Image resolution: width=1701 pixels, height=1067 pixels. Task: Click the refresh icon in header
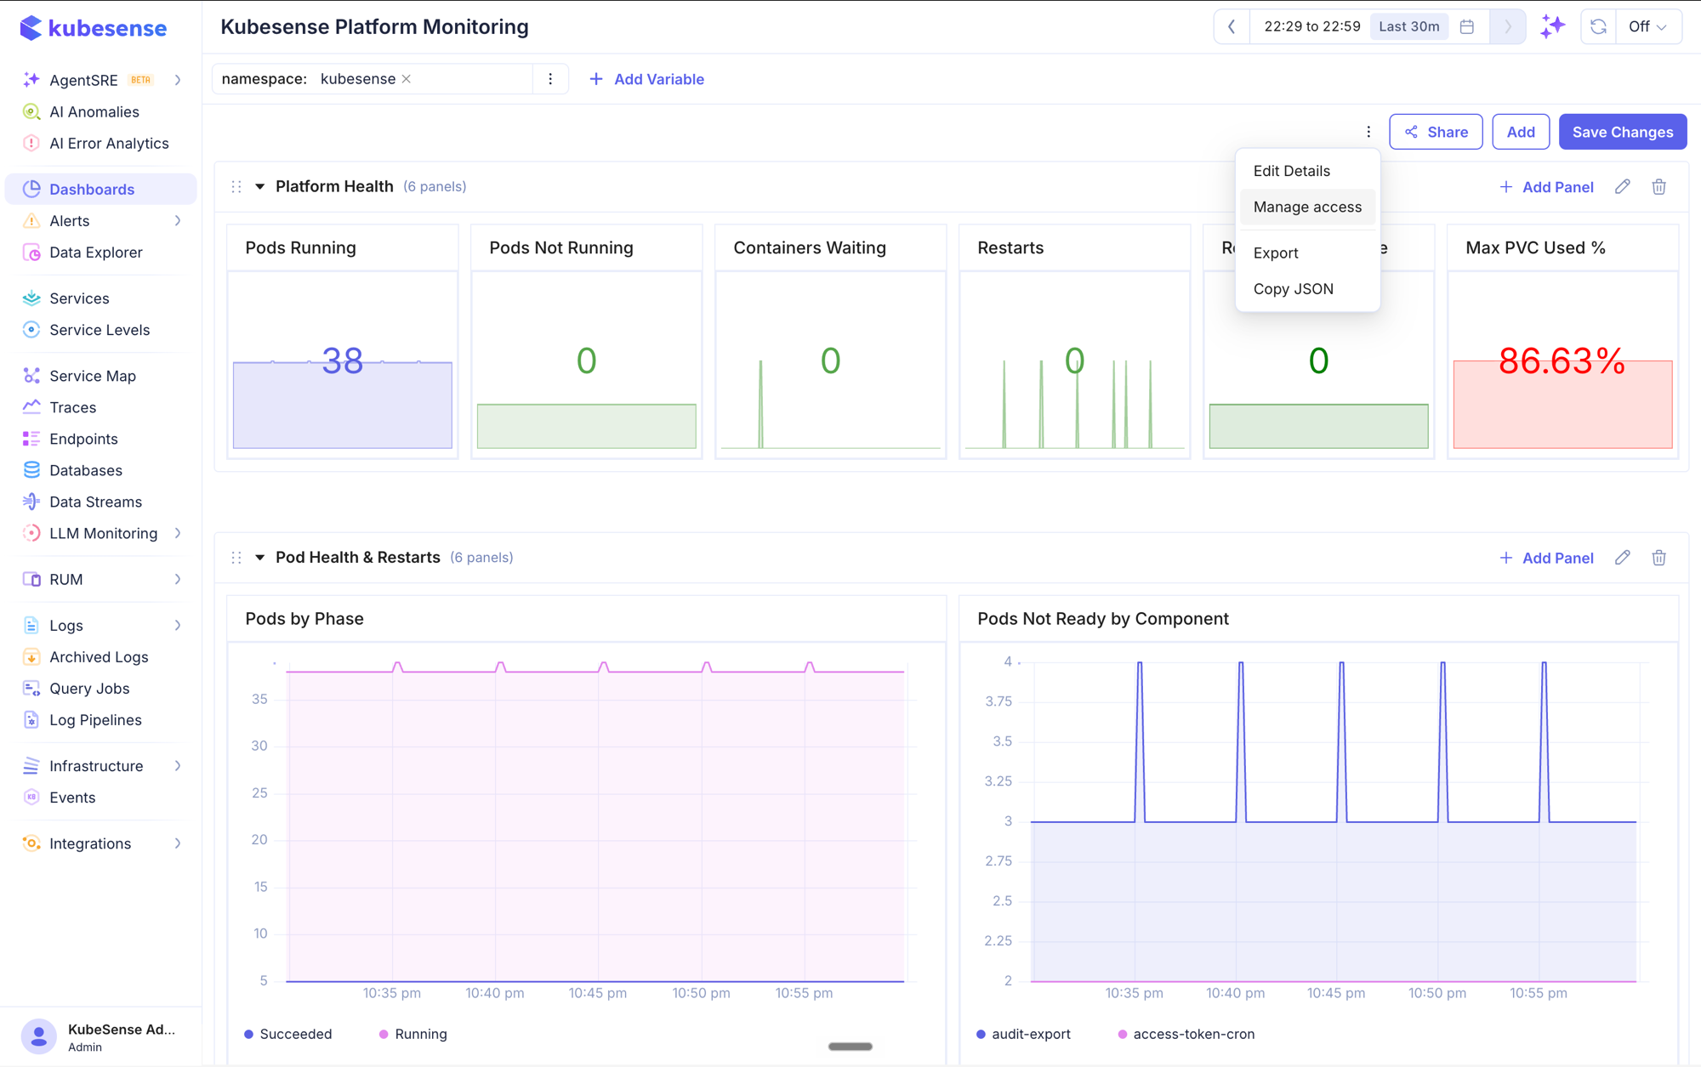(1598, 26)
